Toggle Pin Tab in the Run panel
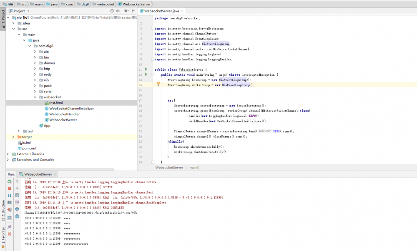The height and width of the screenshot is (251, 417). tap(9, 227)
